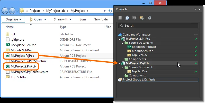The width and height of the screenshot is (205, 103).
Task: Click the Backplane.PcbDoc icon in Projects tree
Action: click(129, 47)
